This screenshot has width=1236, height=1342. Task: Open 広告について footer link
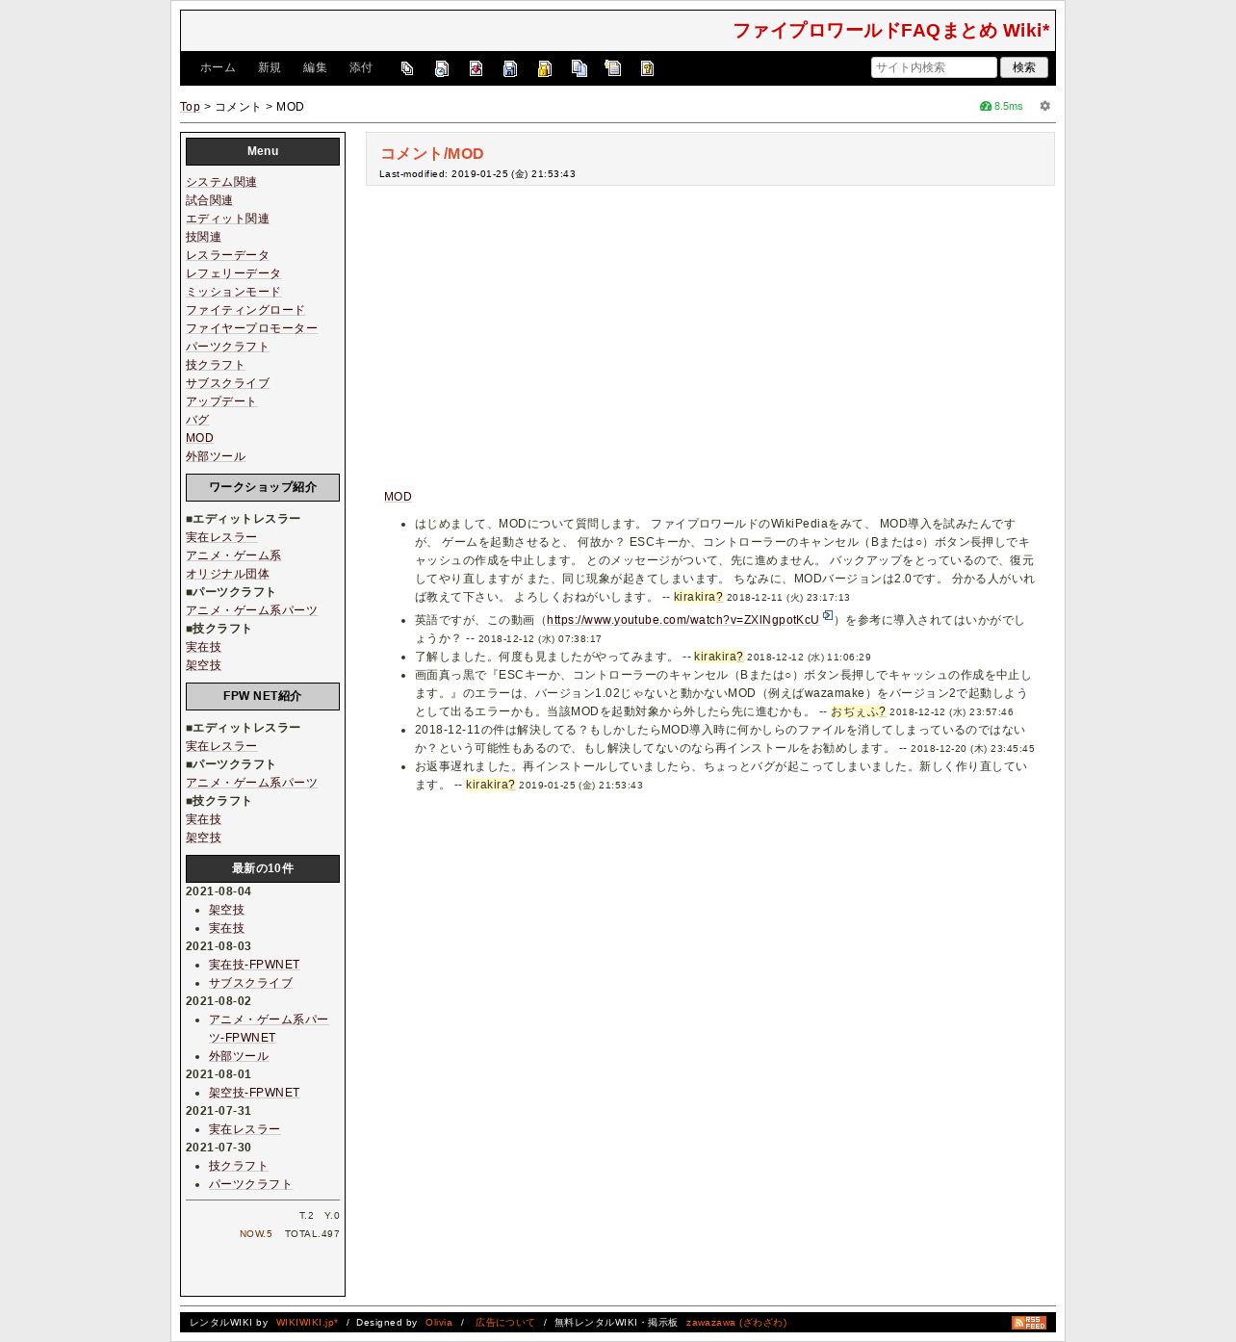click(x=504, y=1323)
